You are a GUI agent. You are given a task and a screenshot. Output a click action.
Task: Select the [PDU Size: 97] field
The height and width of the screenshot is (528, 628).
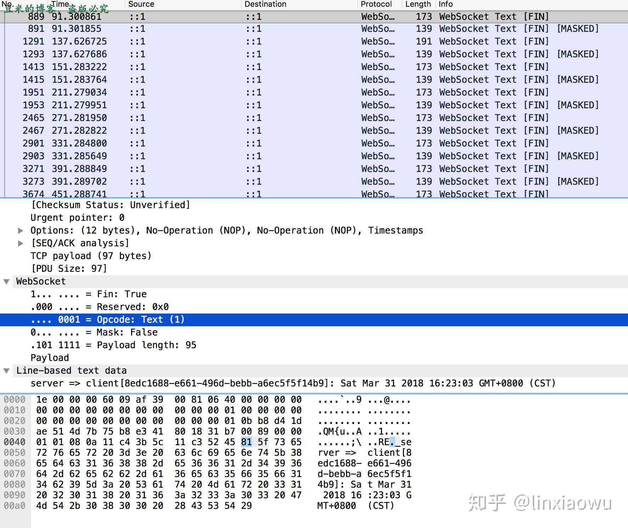pos(69,268)
